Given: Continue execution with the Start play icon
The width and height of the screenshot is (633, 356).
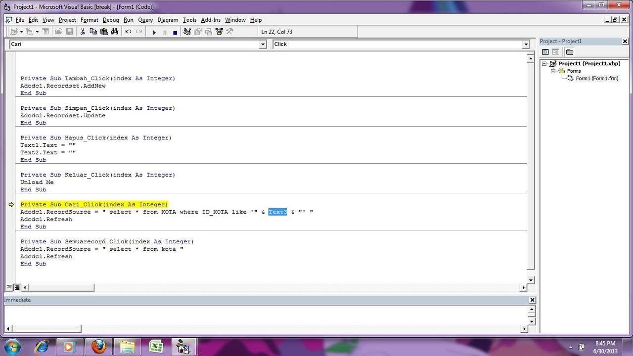Looking at the screenshot, I should (154, 32).
